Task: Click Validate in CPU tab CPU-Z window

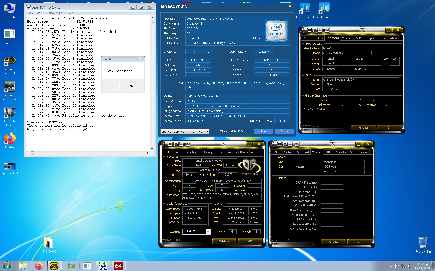Action: pyautogui.click(x=224, y=241)
